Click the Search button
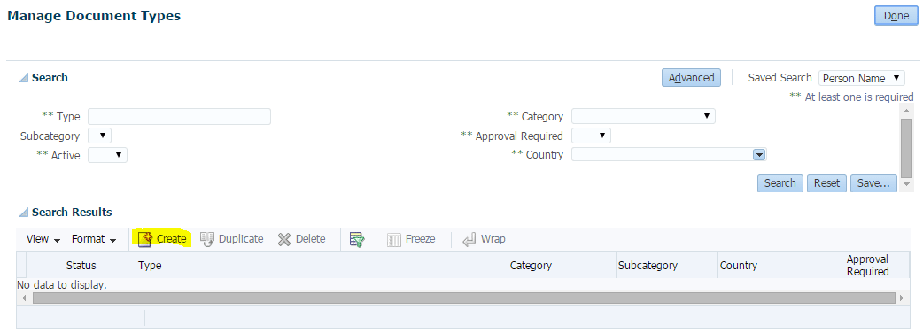923x333 pixels. 780,183
